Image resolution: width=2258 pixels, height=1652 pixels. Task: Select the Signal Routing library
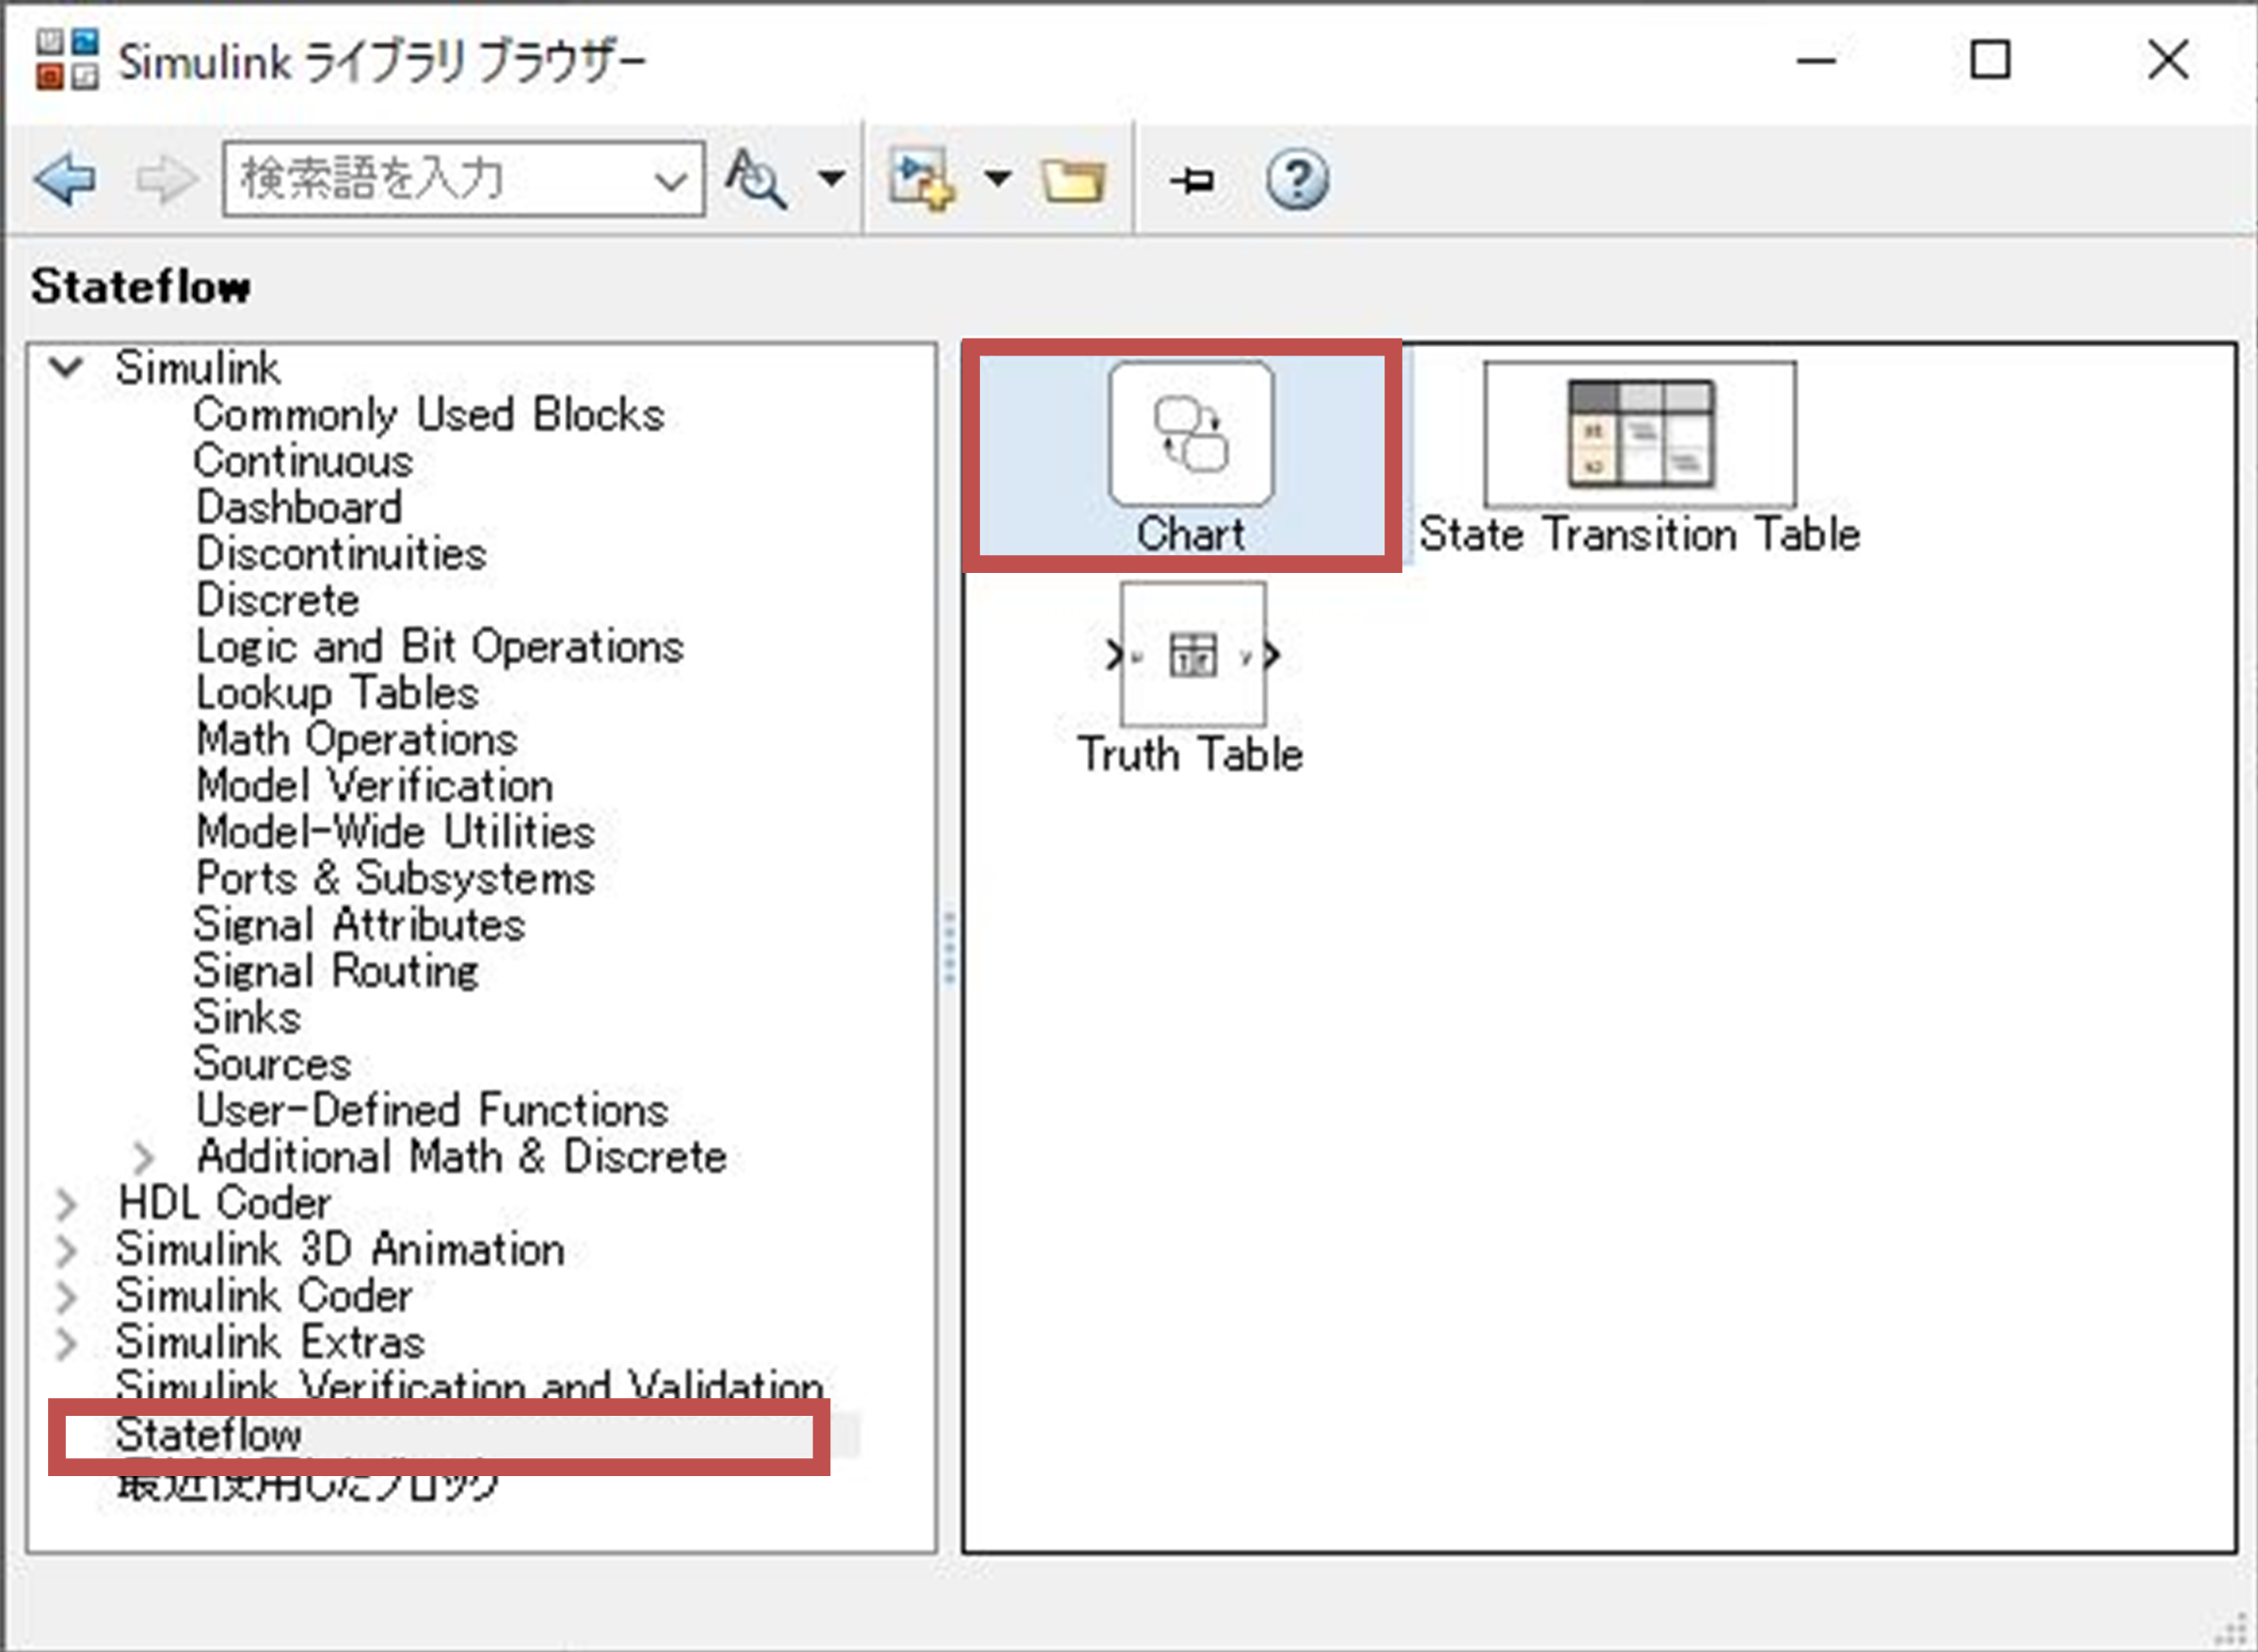pos(336,971)
